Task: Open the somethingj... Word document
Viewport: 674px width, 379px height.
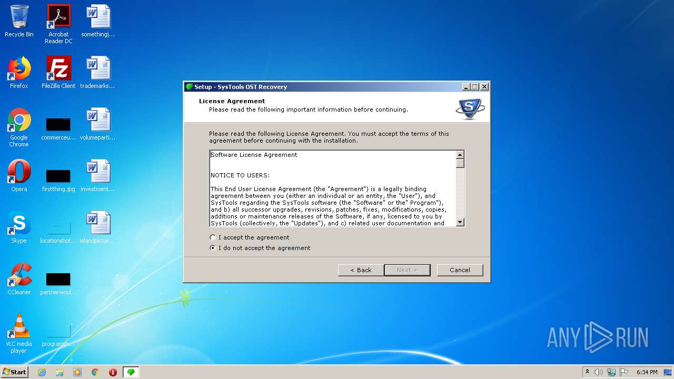Action: click(x=98, y=21)
